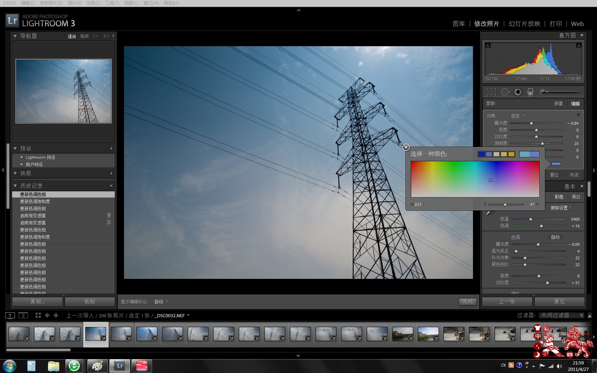Click the white balance eyedropper tool
Screen dimensions: 597x373
[x=488, y=213]
